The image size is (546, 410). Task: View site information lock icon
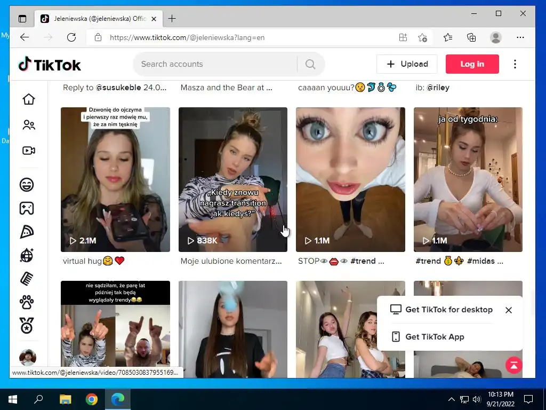tap(98, 37)
